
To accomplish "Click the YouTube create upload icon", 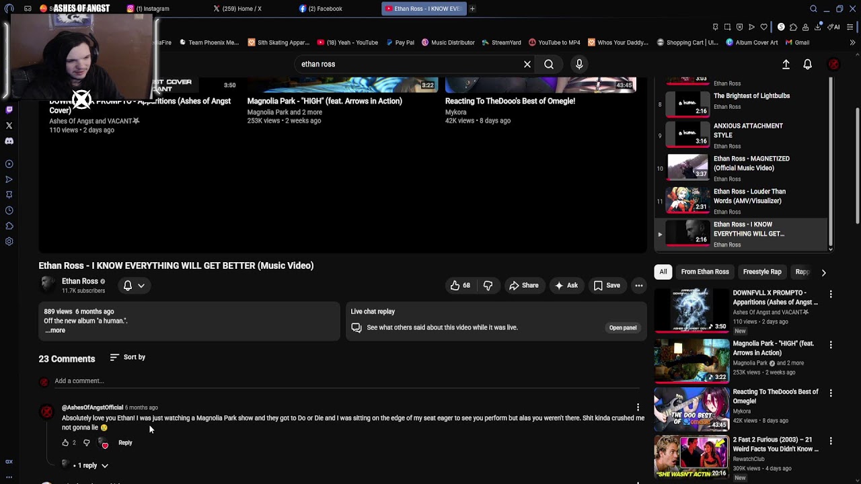I will click(786, 64).
